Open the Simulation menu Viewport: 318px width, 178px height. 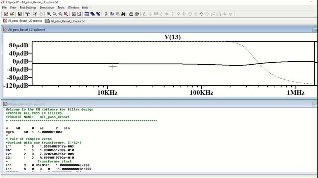point(47,8)
